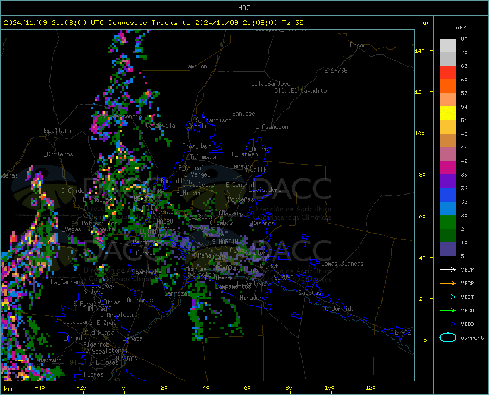The width and height of the screenshot is (489, 395).
Task: Click the 140 km vertical axis tick label
Action: (419, 51)
